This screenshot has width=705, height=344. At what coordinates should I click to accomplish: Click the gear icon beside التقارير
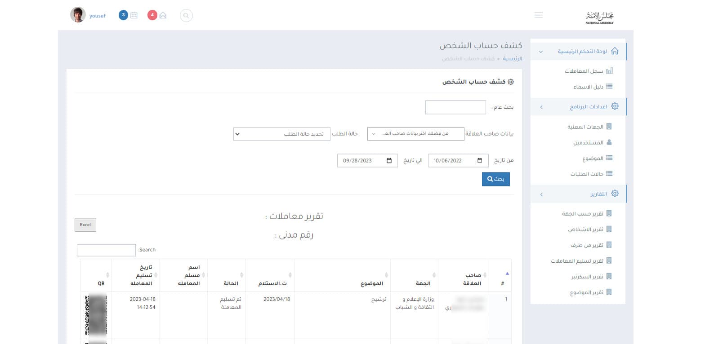click(615, 194)
